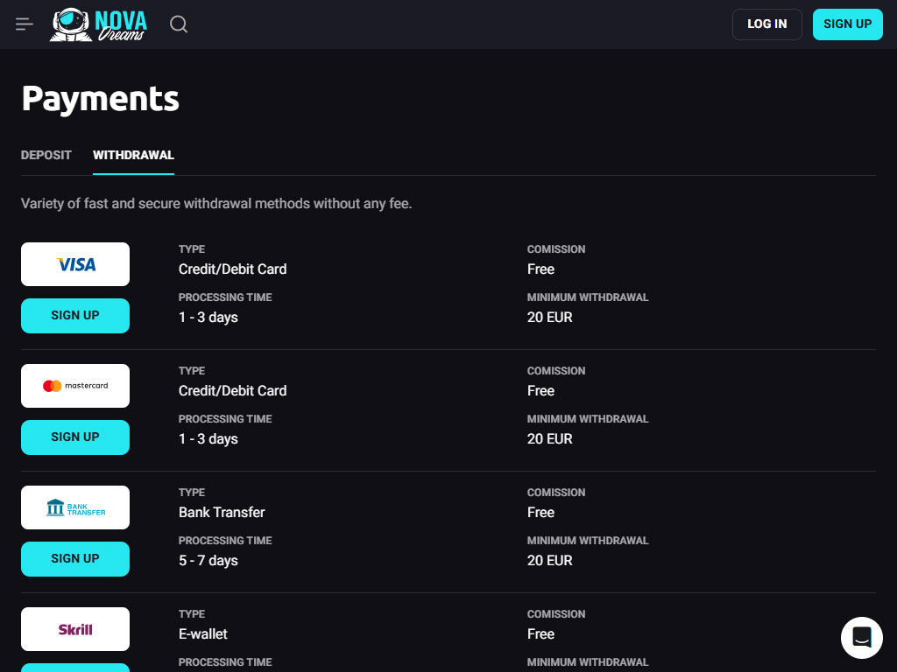897x672 pixels.
Task: Click Mastercard's Free commission value
Action: click(x=540, y=391)
